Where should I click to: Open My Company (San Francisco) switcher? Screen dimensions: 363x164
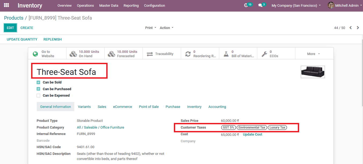(296, 5)
